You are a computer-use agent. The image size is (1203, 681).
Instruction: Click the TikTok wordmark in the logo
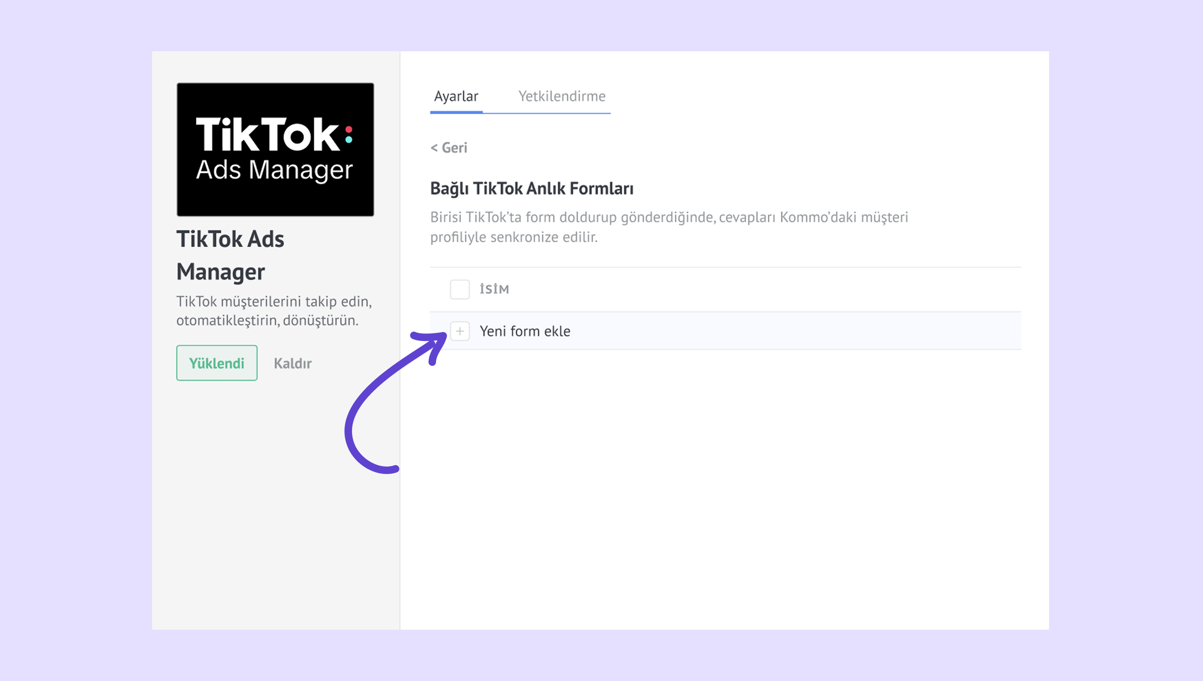point(268,134)
